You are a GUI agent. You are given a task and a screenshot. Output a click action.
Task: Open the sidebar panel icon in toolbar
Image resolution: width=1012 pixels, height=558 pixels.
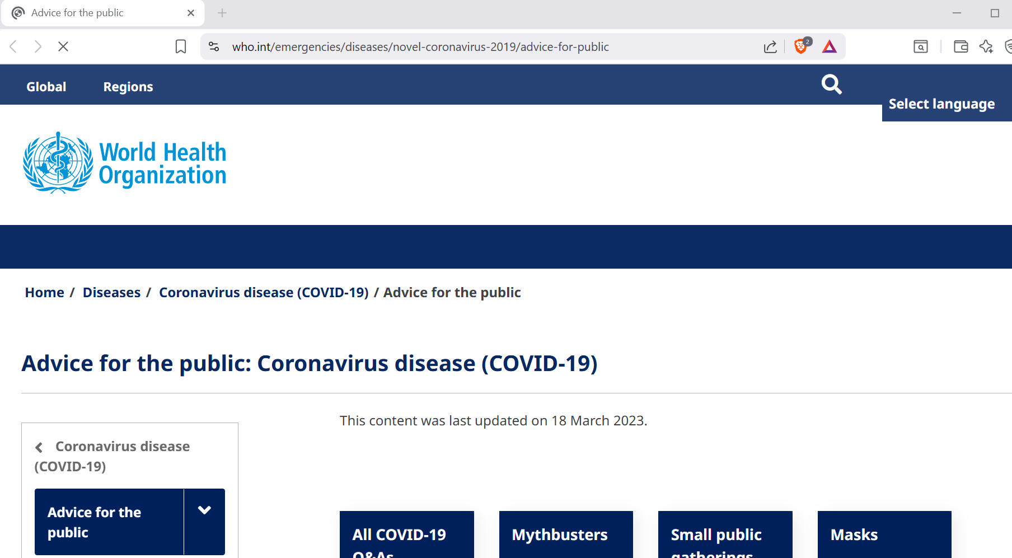coord(921,46)
